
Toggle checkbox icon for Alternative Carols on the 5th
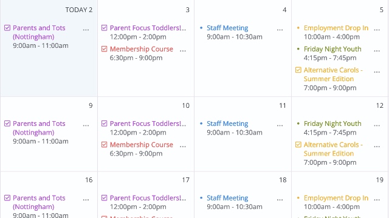pos(298,70)
